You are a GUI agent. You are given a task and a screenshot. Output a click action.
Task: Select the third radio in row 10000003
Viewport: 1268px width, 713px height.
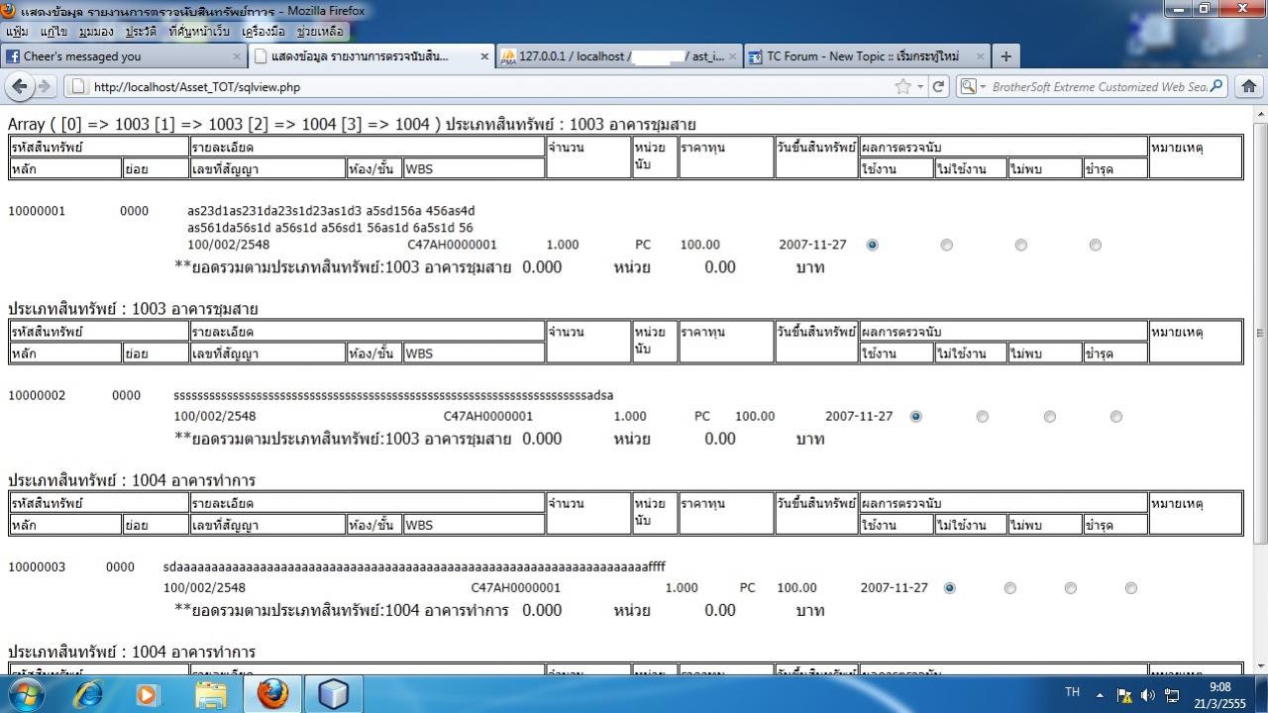click(1071, 588)
